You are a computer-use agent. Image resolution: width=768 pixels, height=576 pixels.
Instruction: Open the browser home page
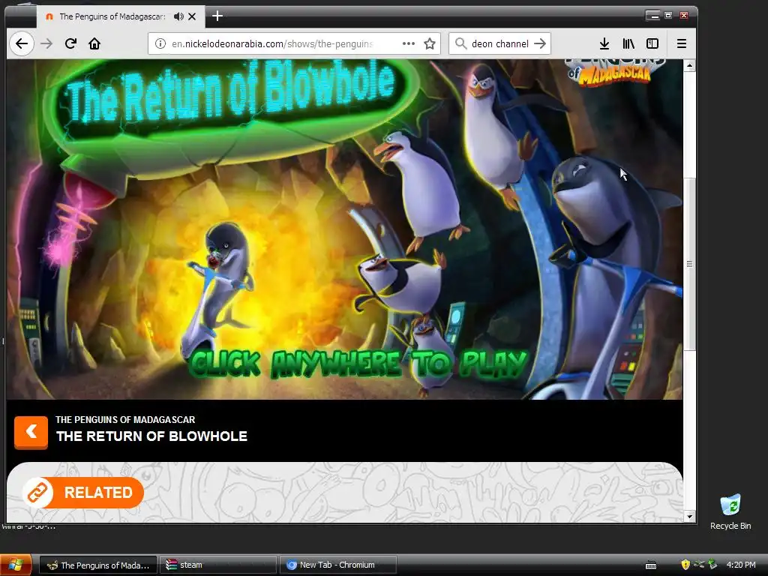click(94, 43)
